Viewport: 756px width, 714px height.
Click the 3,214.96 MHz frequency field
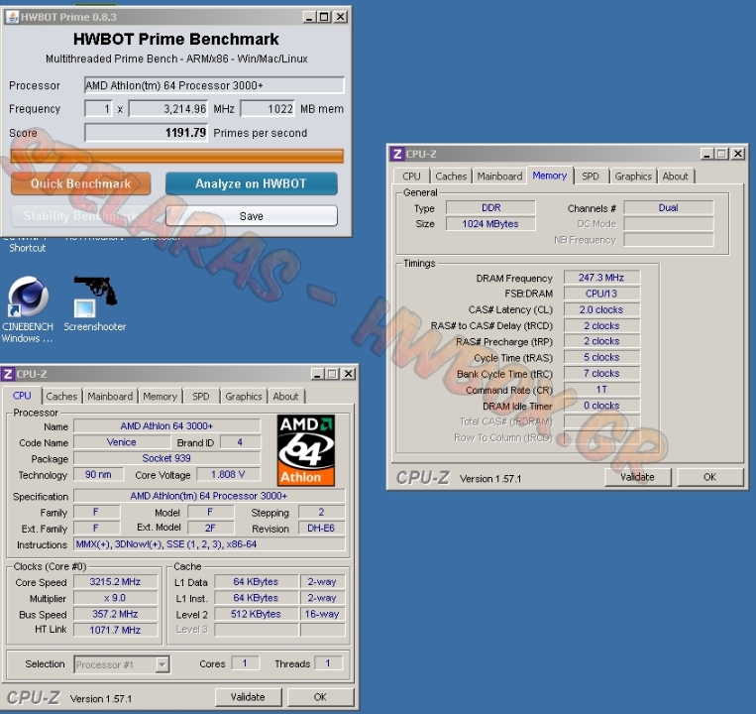point(168,109)
